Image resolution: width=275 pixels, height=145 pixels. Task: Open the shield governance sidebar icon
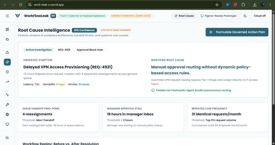click(7, 72)
